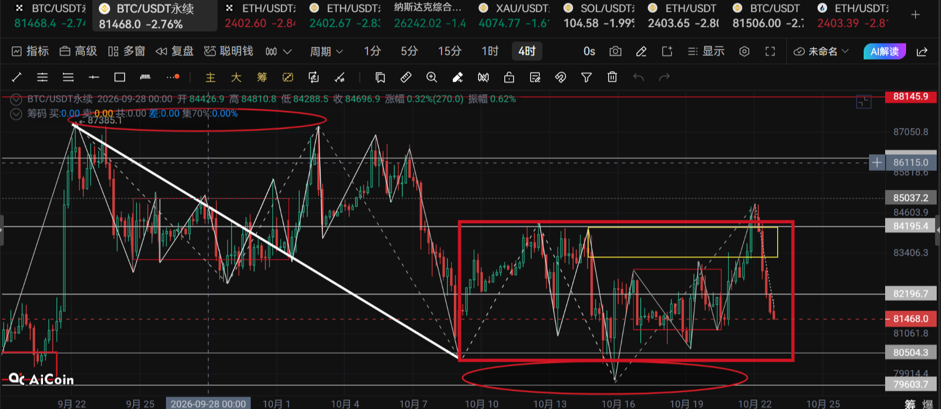This screenshot has width=941, height=409.
Task: Open the 纳斯达克综合 index tab
Action: coord(430,16)
